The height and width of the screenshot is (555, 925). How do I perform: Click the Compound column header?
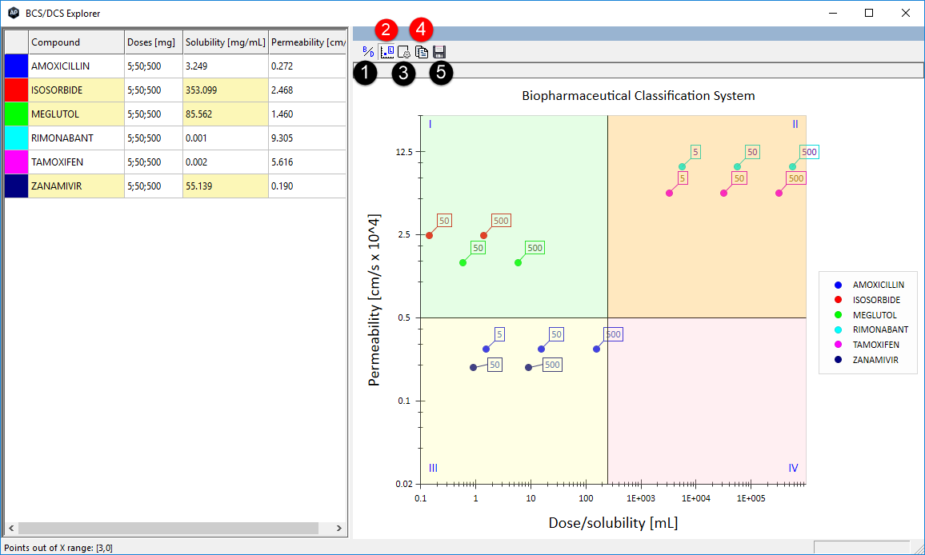click(76, 42)
